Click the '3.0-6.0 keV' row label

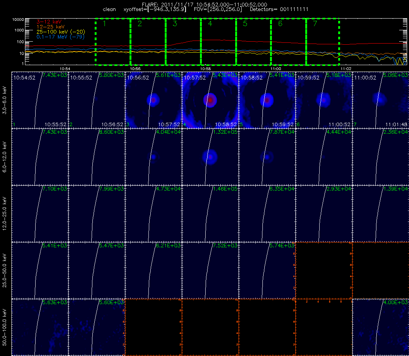point(5,100)
